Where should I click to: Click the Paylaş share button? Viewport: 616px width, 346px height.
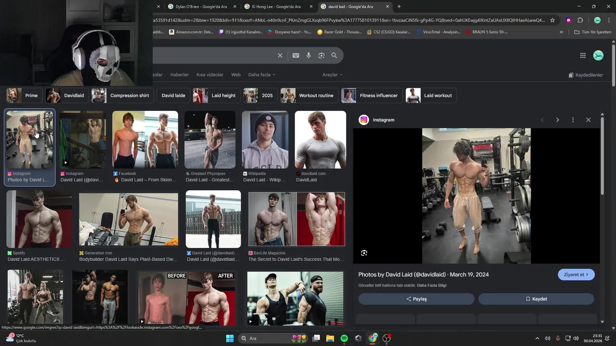click(x=416, y=299)
